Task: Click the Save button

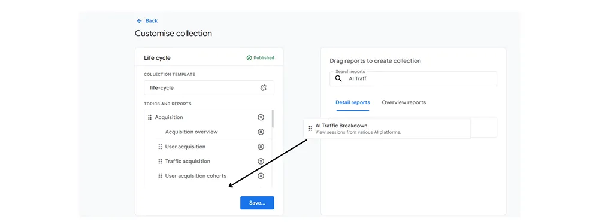Action: [x=257, y=203]
